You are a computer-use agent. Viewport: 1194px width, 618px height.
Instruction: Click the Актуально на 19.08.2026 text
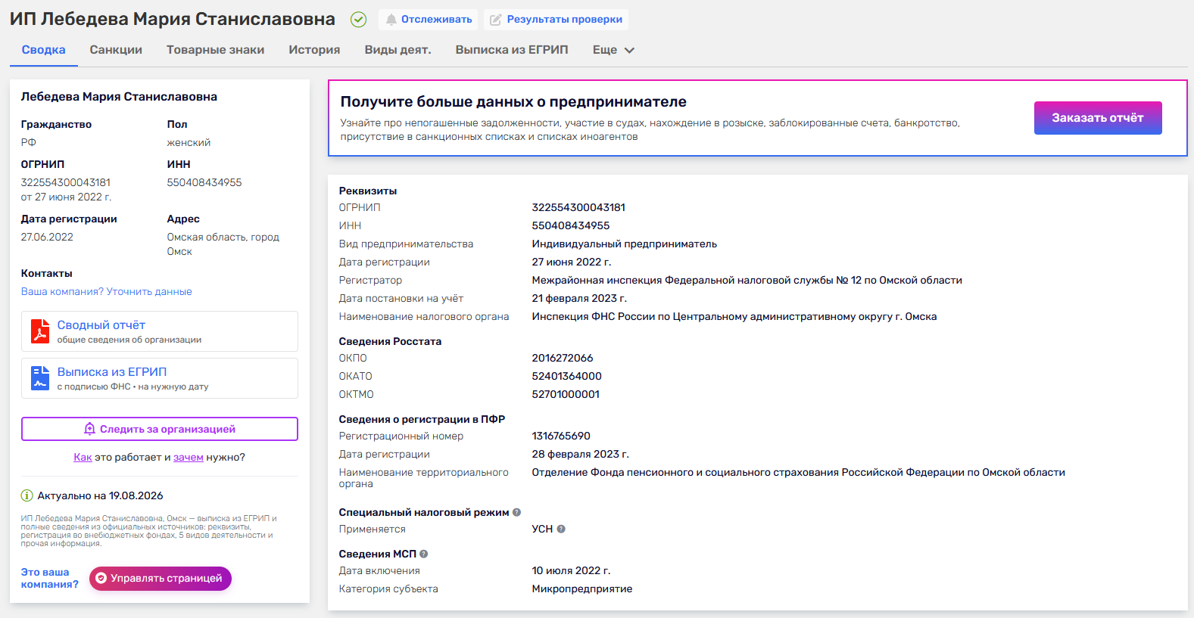click(101, 496)
